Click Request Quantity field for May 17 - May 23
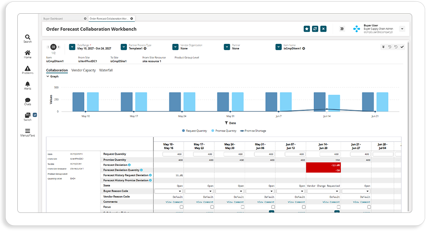The height and width of the screenshot is (239, 426). click(x=203, y=154)
